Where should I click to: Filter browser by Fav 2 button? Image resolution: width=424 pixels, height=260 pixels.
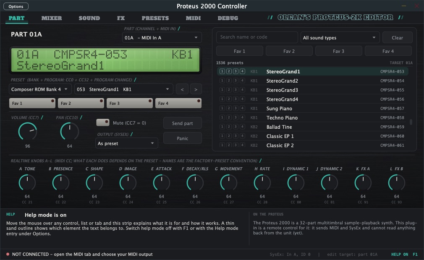289,51
